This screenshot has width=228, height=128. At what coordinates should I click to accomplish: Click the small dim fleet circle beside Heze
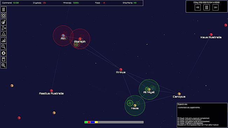point(138,103)
